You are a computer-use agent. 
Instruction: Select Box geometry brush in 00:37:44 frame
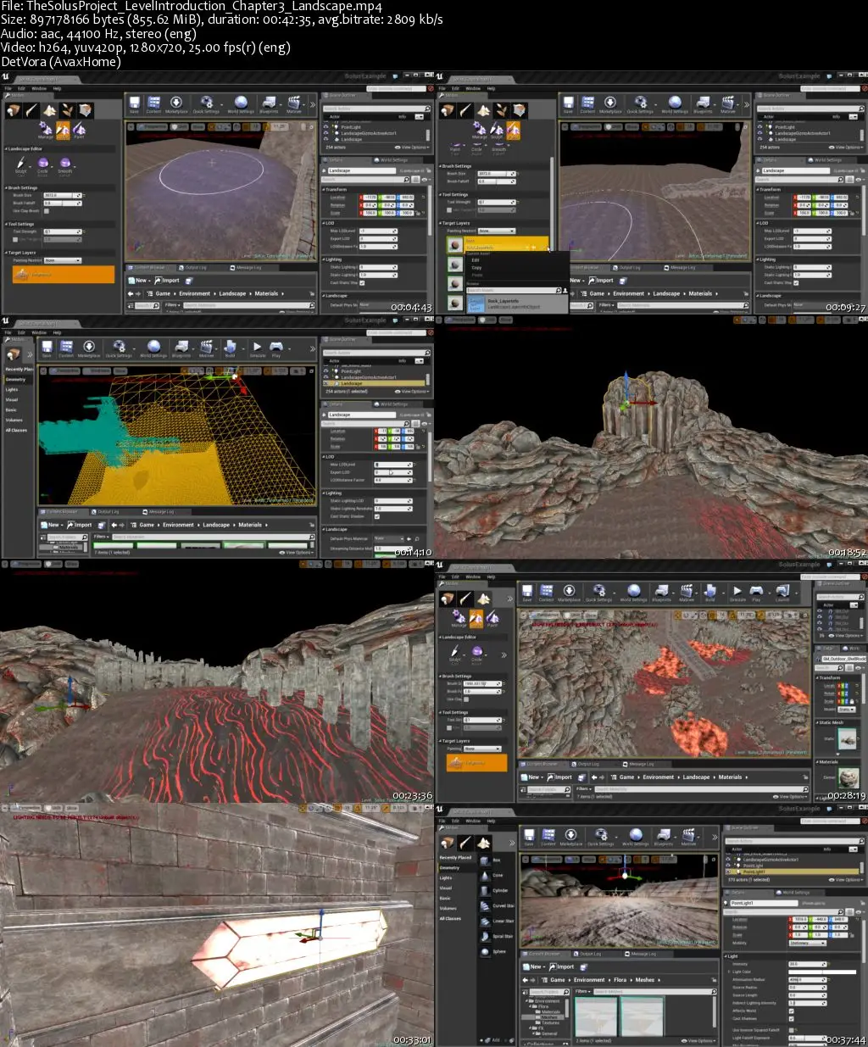coord(486,860)
